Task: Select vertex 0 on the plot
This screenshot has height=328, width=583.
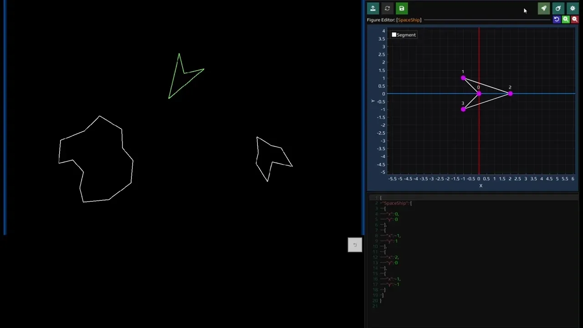Action: pyautogui.click(x=479, y=94)
